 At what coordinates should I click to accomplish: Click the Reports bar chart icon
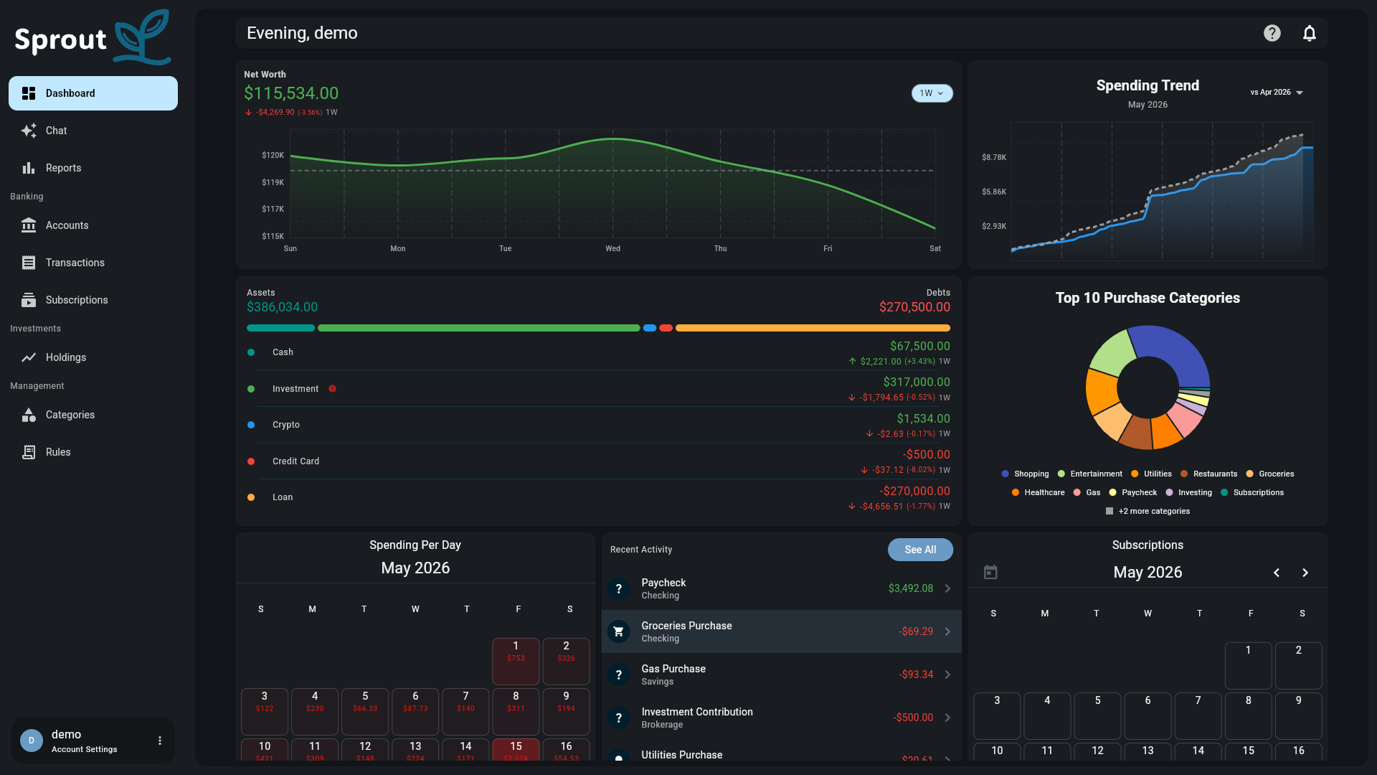pyautogui.click(x=29, y=168)
